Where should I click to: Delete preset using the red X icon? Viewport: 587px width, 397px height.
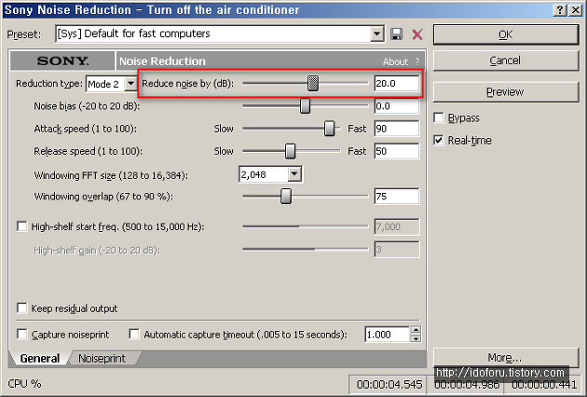417,34
